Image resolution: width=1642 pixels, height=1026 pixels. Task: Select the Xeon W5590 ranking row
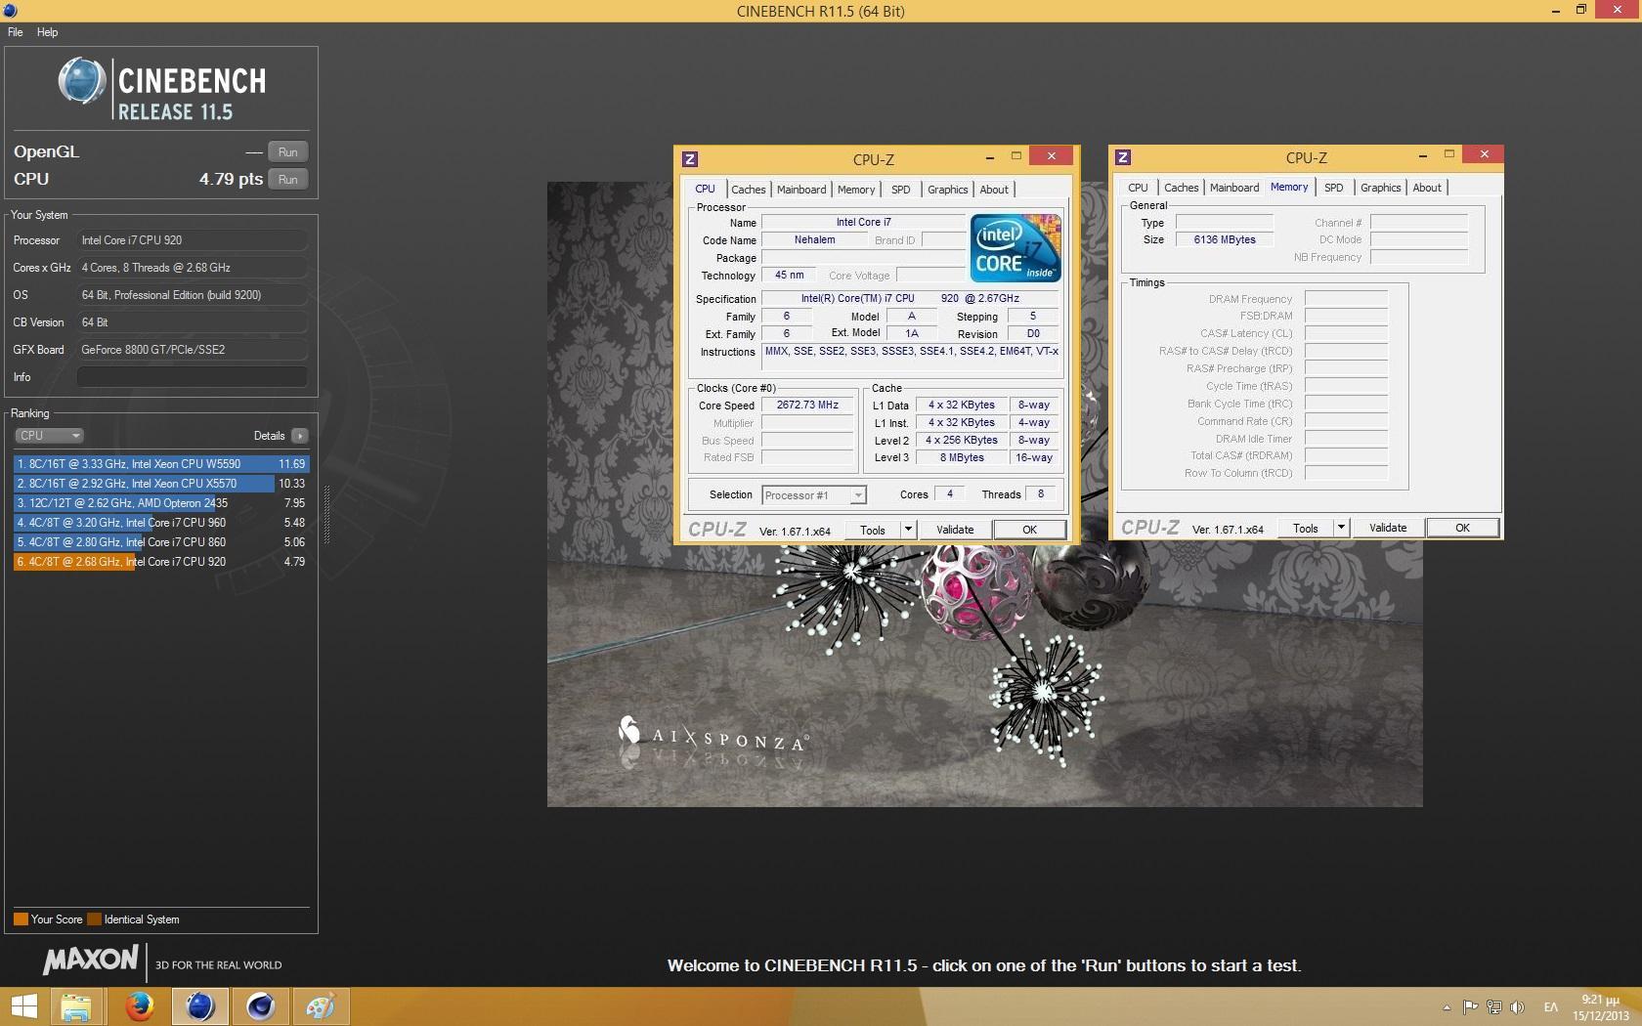pos(161,464)
